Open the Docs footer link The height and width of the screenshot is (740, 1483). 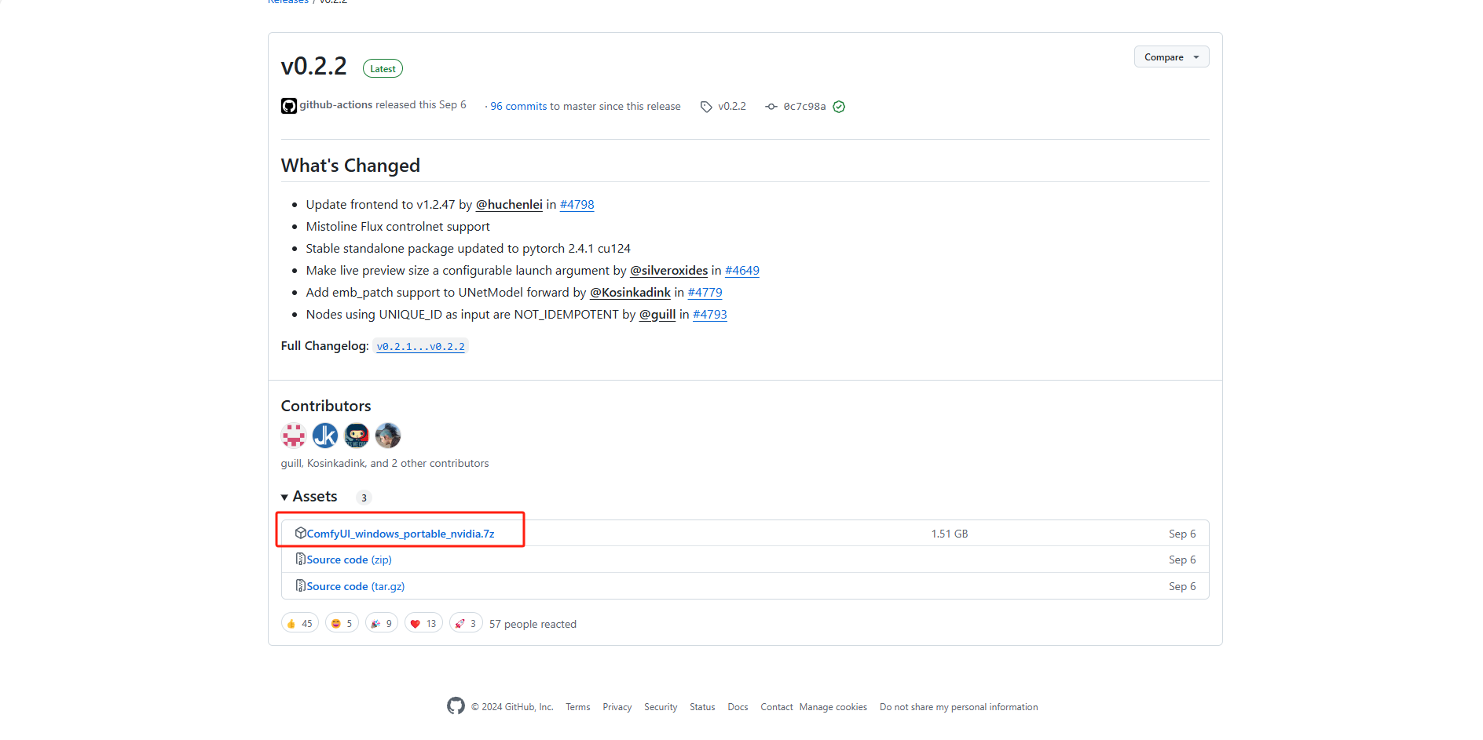(x=738, y=707)
